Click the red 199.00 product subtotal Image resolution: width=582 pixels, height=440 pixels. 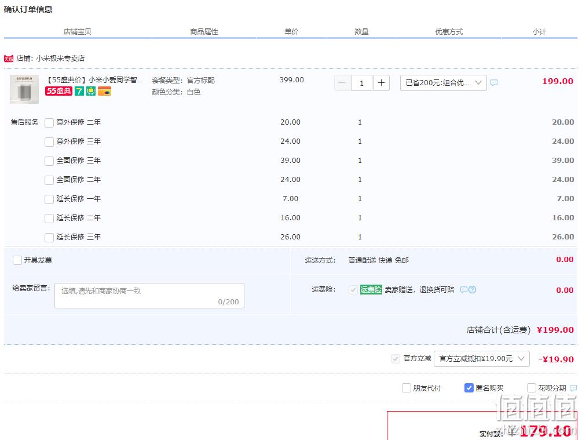558,81
